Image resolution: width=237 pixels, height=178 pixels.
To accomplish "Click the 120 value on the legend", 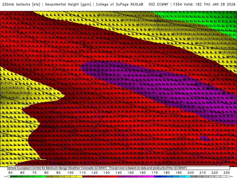I will coord(95,173).
